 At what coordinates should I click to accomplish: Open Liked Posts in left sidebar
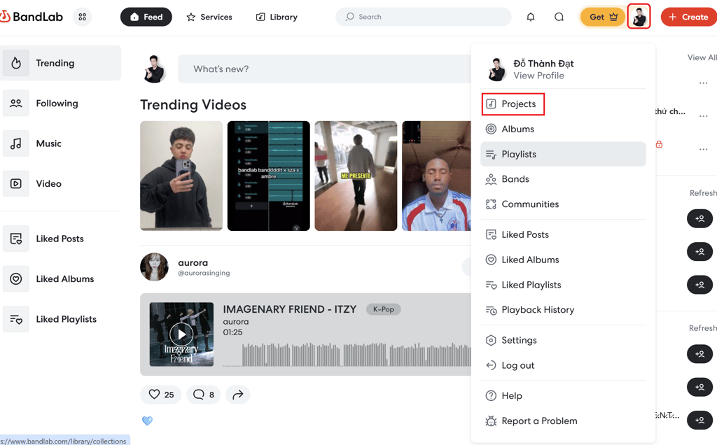pos(61,239)
